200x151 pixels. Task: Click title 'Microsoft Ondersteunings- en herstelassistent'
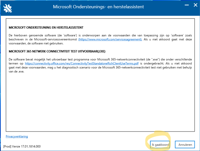(x=98, y=7)
